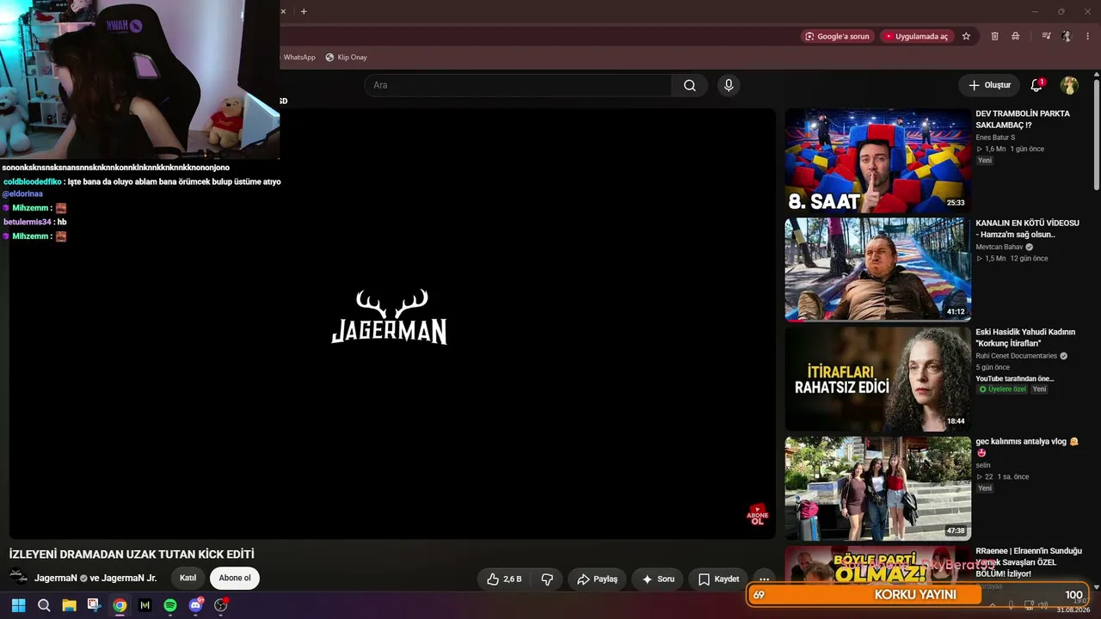Open the gec kalınmıs antalya vlog thumbnail
Image resolution: width=1101 pixels, height=619 pixels.
[877, 488]
